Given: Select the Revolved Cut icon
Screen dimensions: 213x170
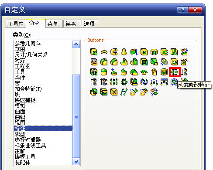Looking at the screenshot, I should point(154,52).
